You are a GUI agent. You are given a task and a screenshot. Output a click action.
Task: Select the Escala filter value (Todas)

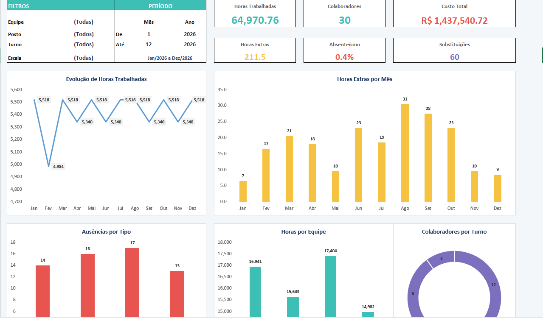(x=84, y=58)
